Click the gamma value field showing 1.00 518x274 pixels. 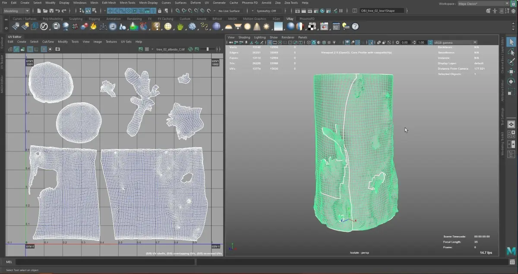click(421, 43)
